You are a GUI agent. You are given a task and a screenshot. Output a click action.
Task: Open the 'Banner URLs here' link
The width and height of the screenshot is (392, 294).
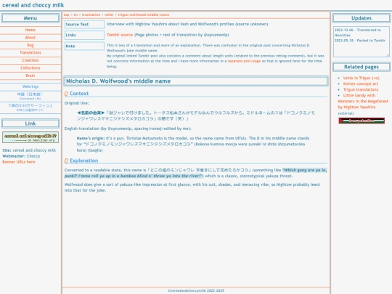coord(19,162)
